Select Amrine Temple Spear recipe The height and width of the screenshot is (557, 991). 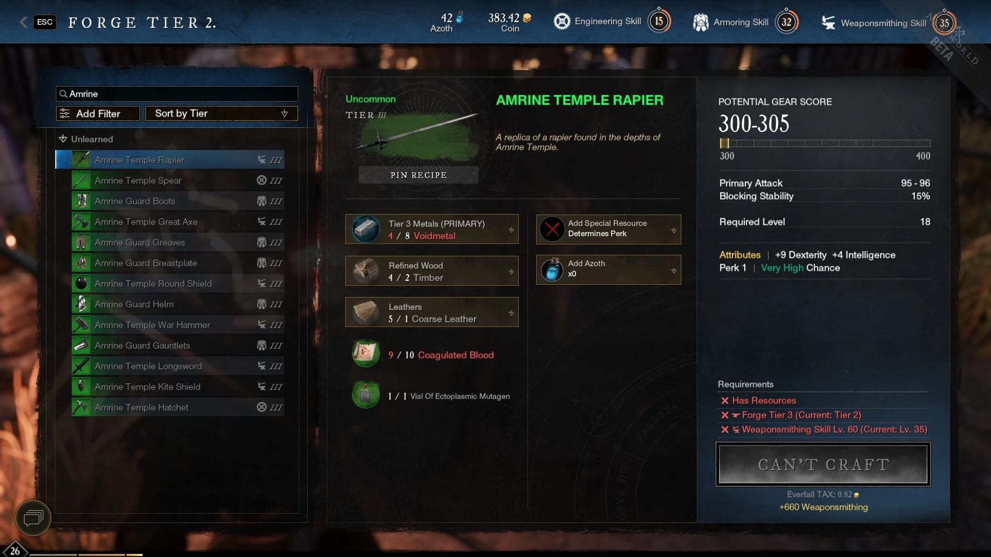point(178,181)
